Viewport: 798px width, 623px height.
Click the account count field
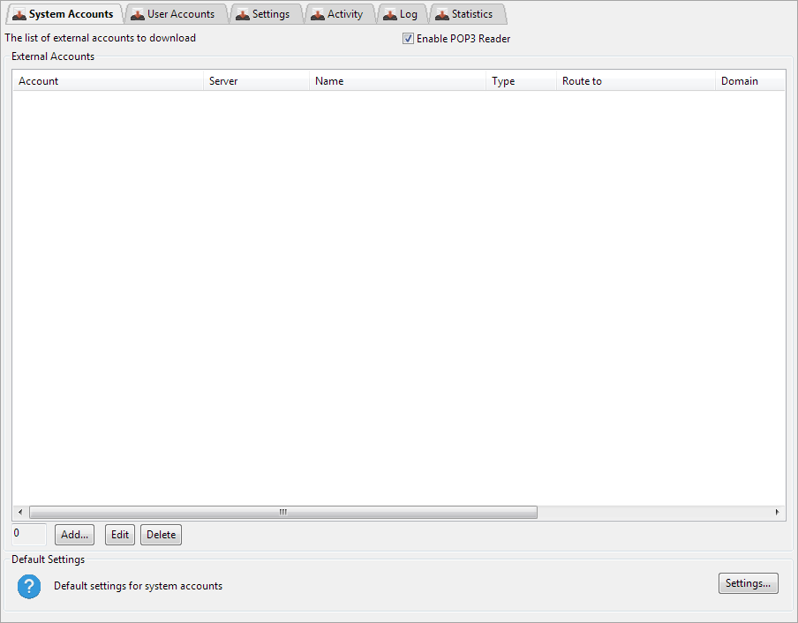pyautogui.click(x=29, y=534)
